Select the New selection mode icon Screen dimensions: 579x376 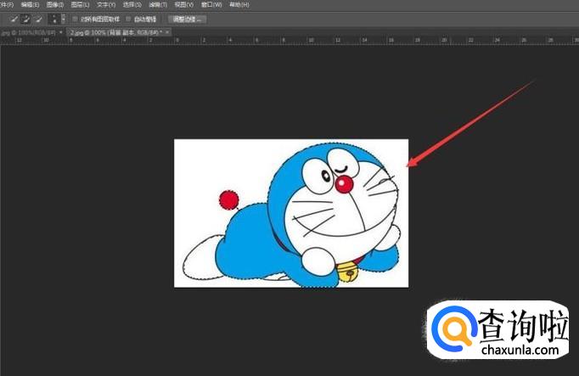pos(14,19)
